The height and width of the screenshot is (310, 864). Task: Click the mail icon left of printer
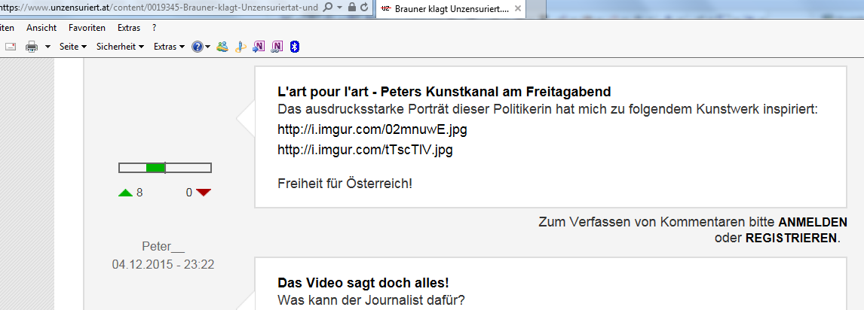pyautogui.click(x=11, y=47)
